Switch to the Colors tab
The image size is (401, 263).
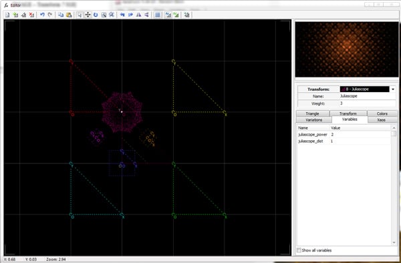(x=382, y=113)
